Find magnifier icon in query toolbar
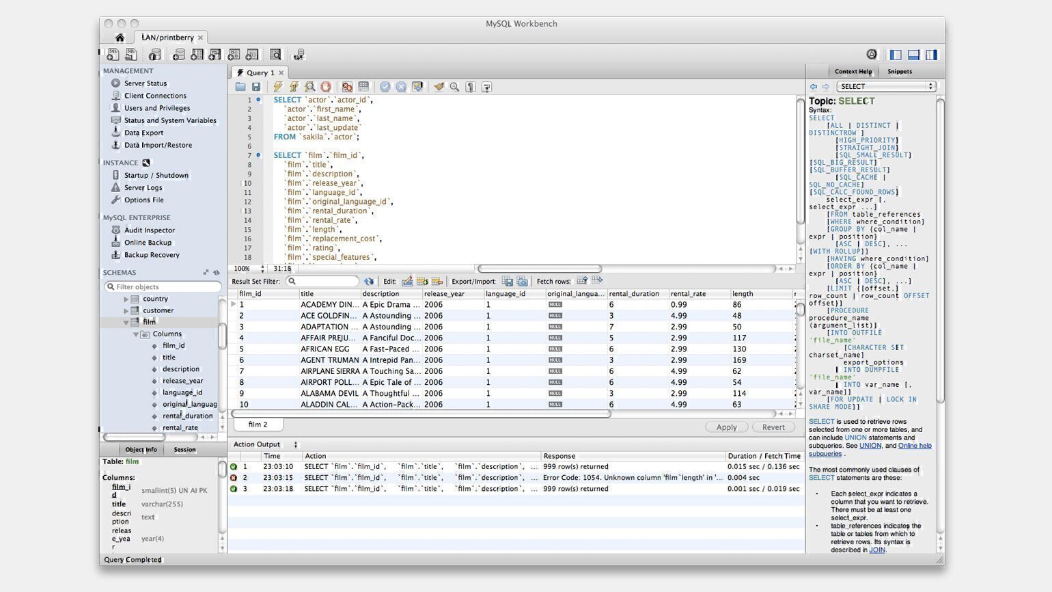 click(x=454, y=87)
